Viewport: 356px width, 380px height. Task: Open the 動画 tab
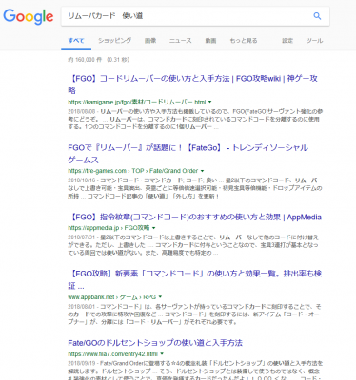click(210, 41)
